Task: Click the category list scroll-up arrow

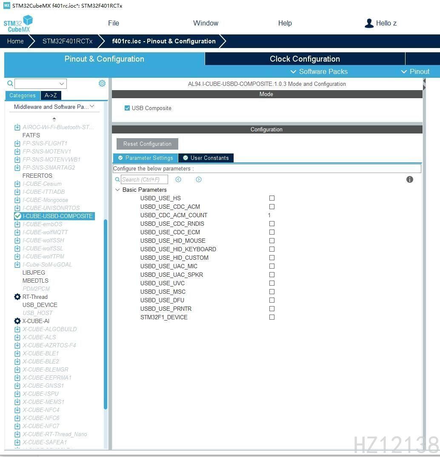Action: click(x=54, y=119)
